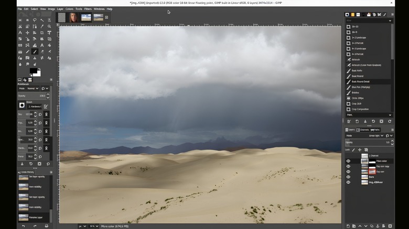The height and width of the screenshot is (229, 409).
Task: Create a new layer with bottom-left layers icon
Action: coord(348,226)
